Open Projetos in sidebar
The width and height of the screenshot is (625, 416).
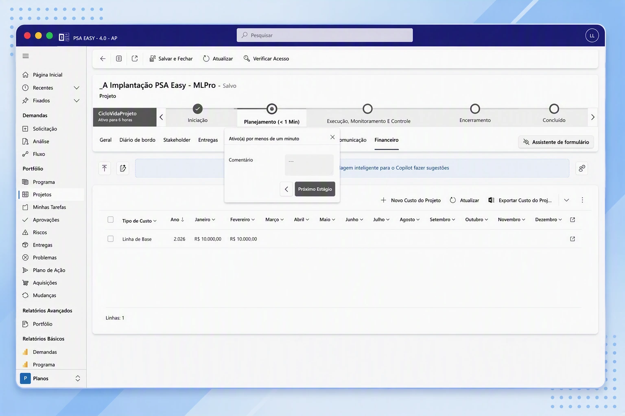(51, 195)
